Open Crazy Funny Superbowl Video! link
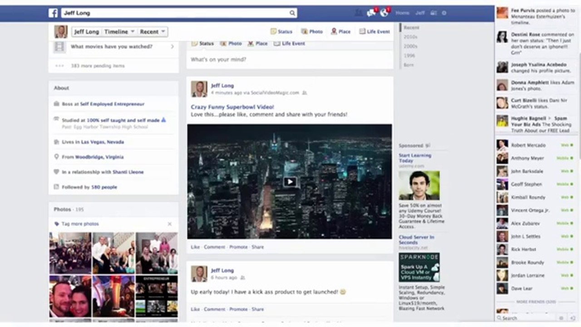Viewport: 581px width, 327px height. tap(232, 107)
